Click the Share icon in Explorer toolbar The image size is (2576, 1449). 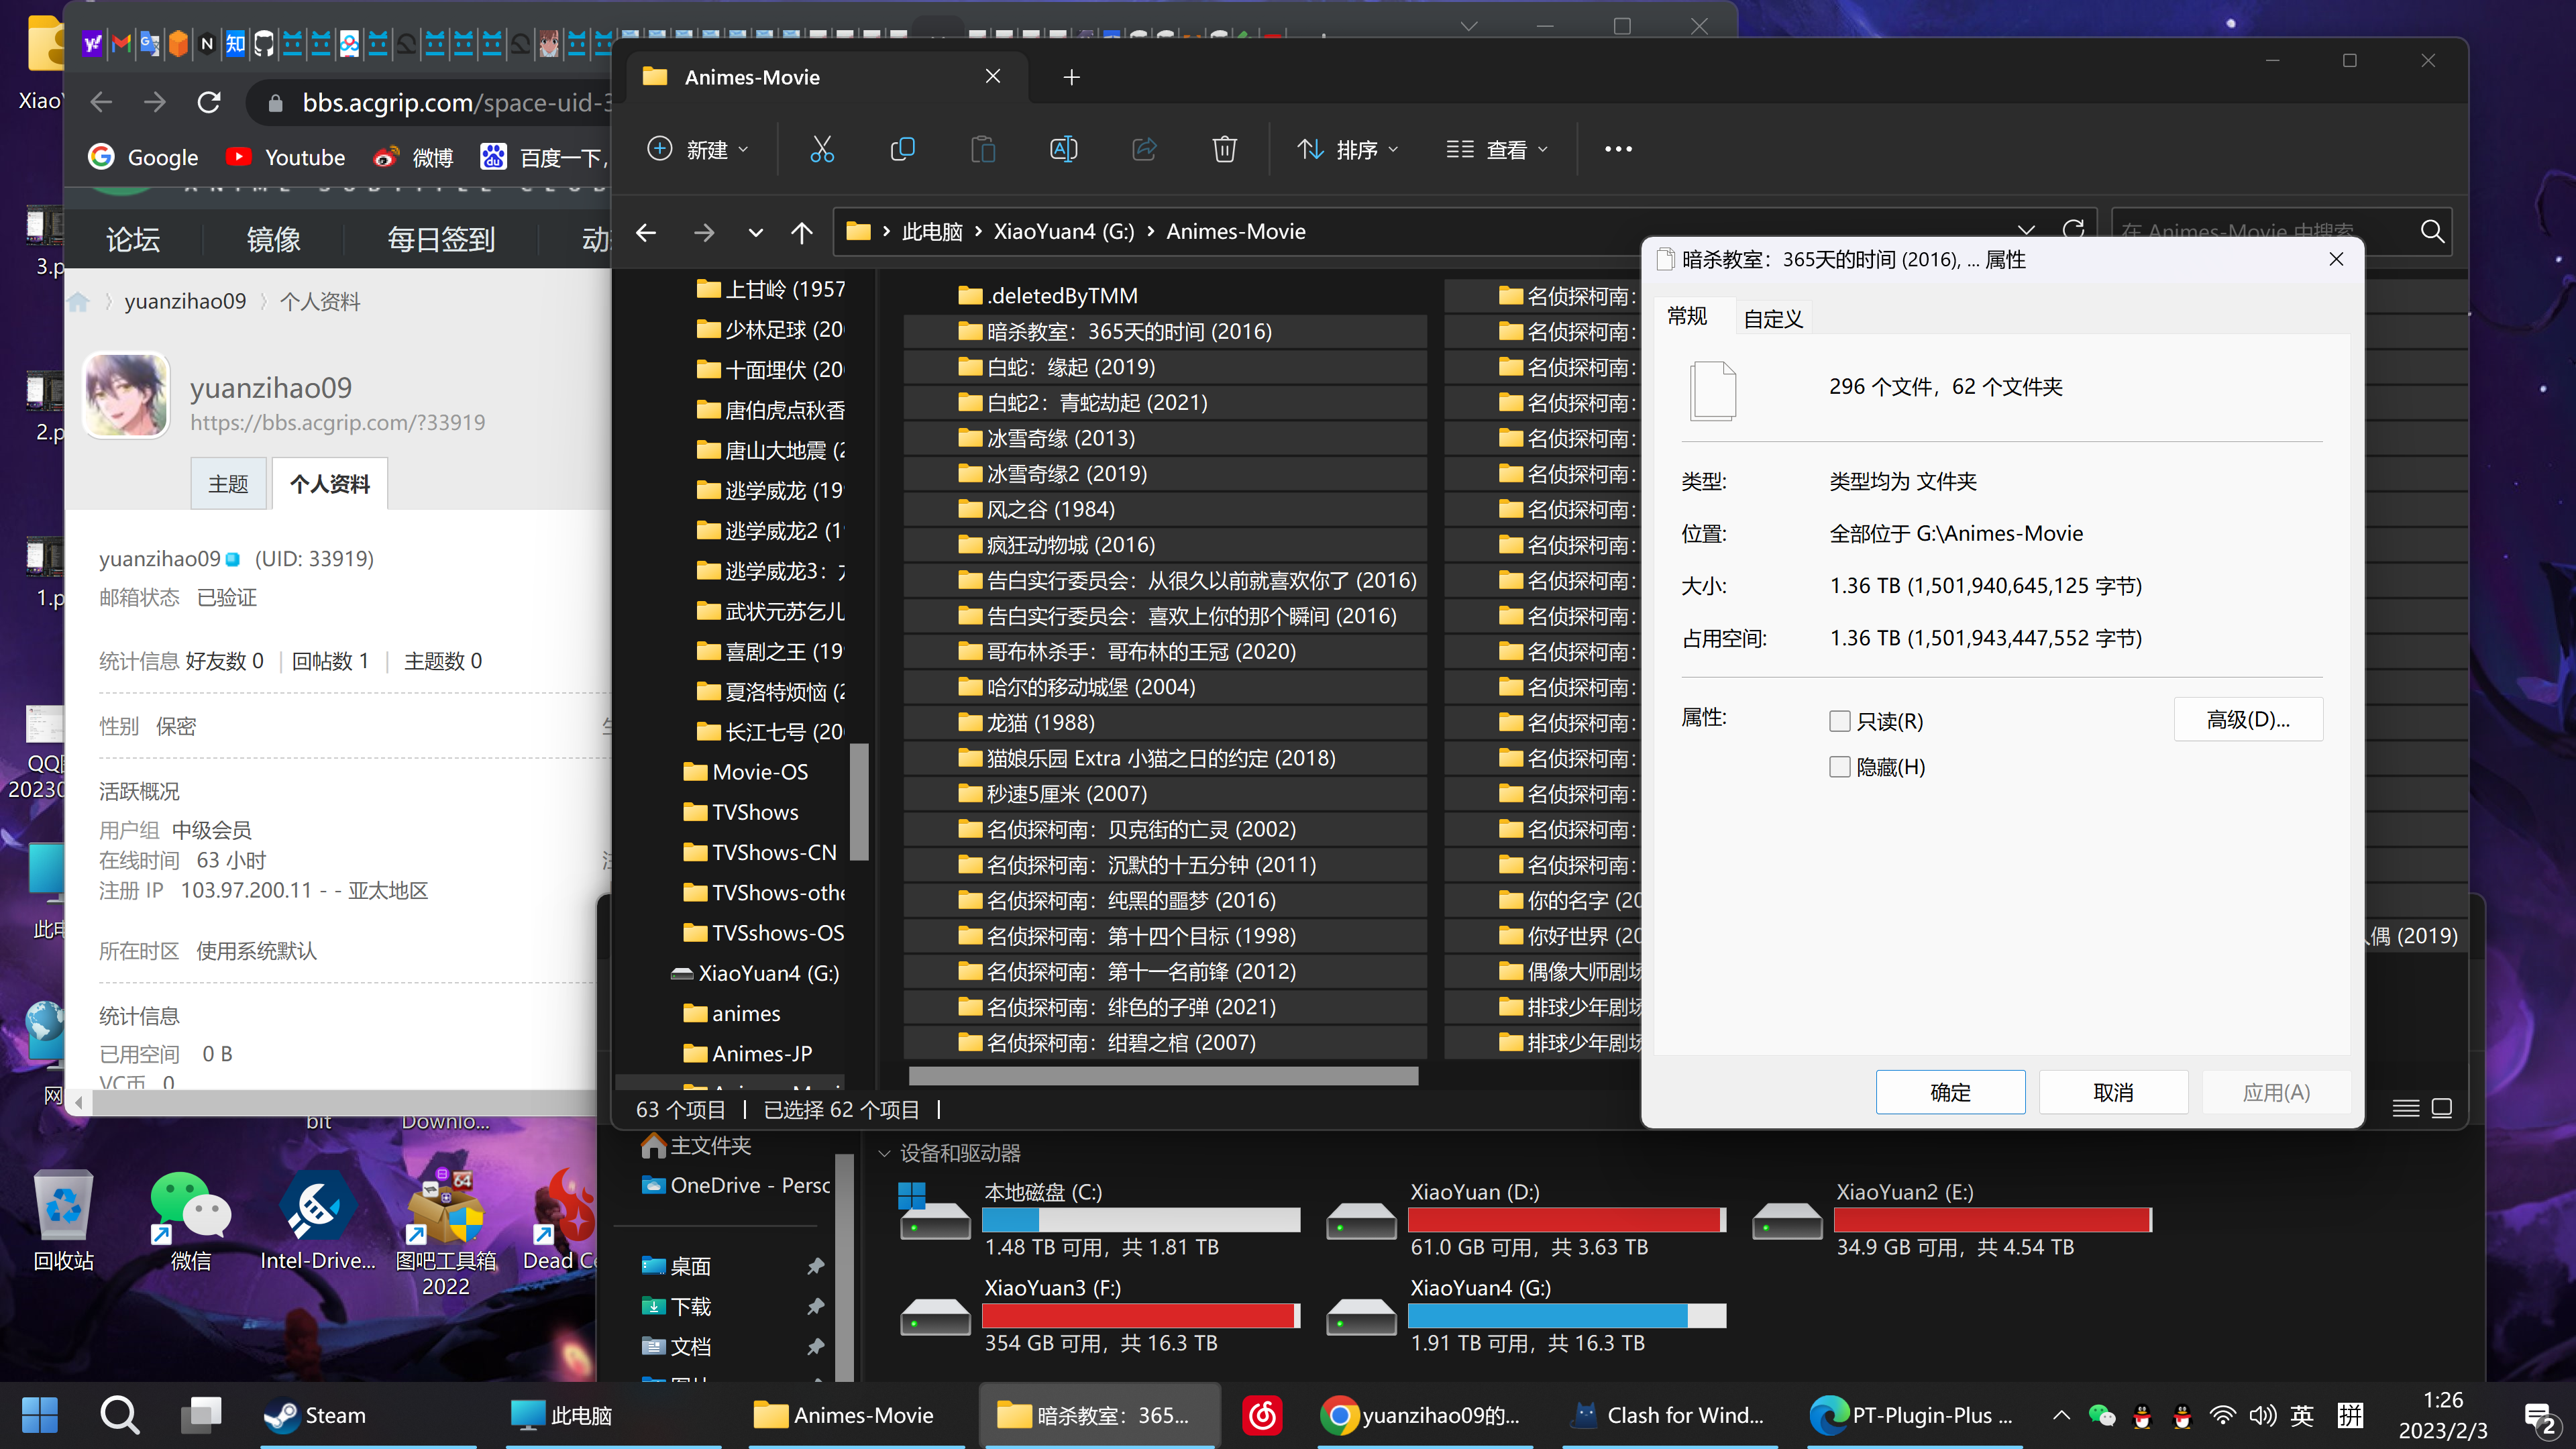(x=1144, y=150)
